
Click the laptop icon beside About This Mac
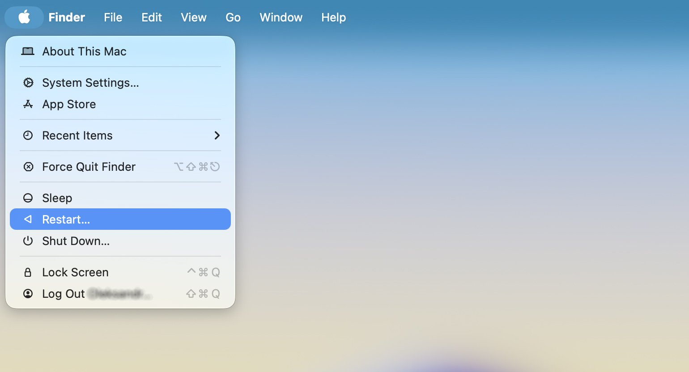[x=28, y=51]
